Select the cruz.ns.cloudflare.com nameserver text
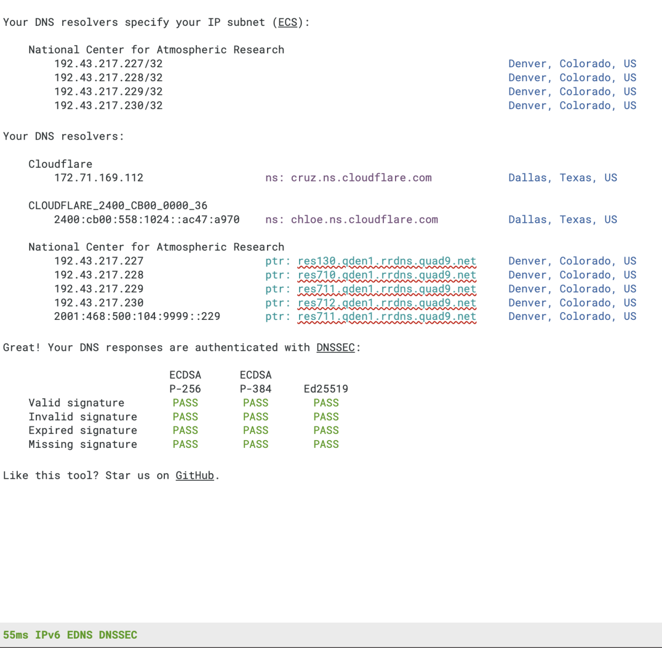662x648 pixels. pos(361,178)
